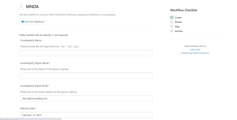Focus the Counterparty Signer Name input field
Screen dimensions: 237x120
click(86, 76)
